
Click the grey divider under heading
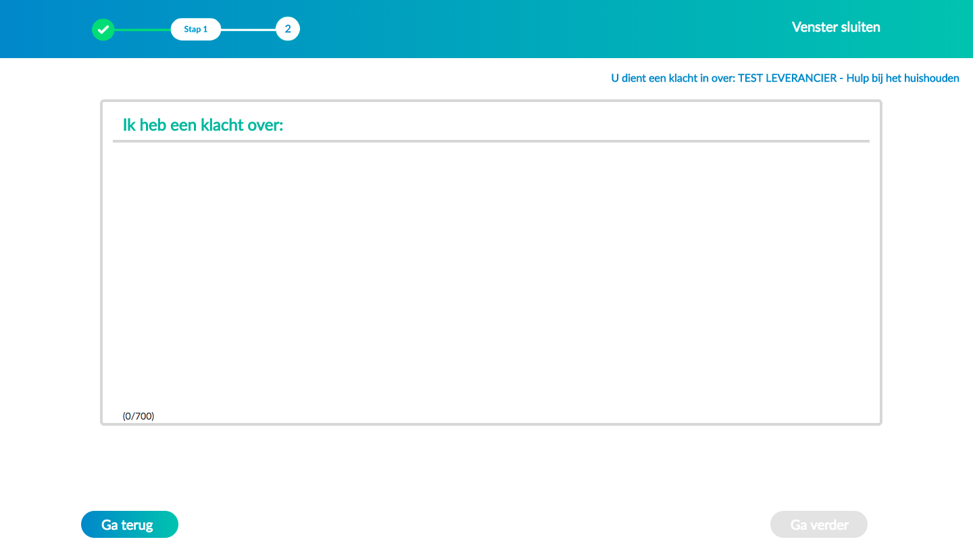coord(491,141)
